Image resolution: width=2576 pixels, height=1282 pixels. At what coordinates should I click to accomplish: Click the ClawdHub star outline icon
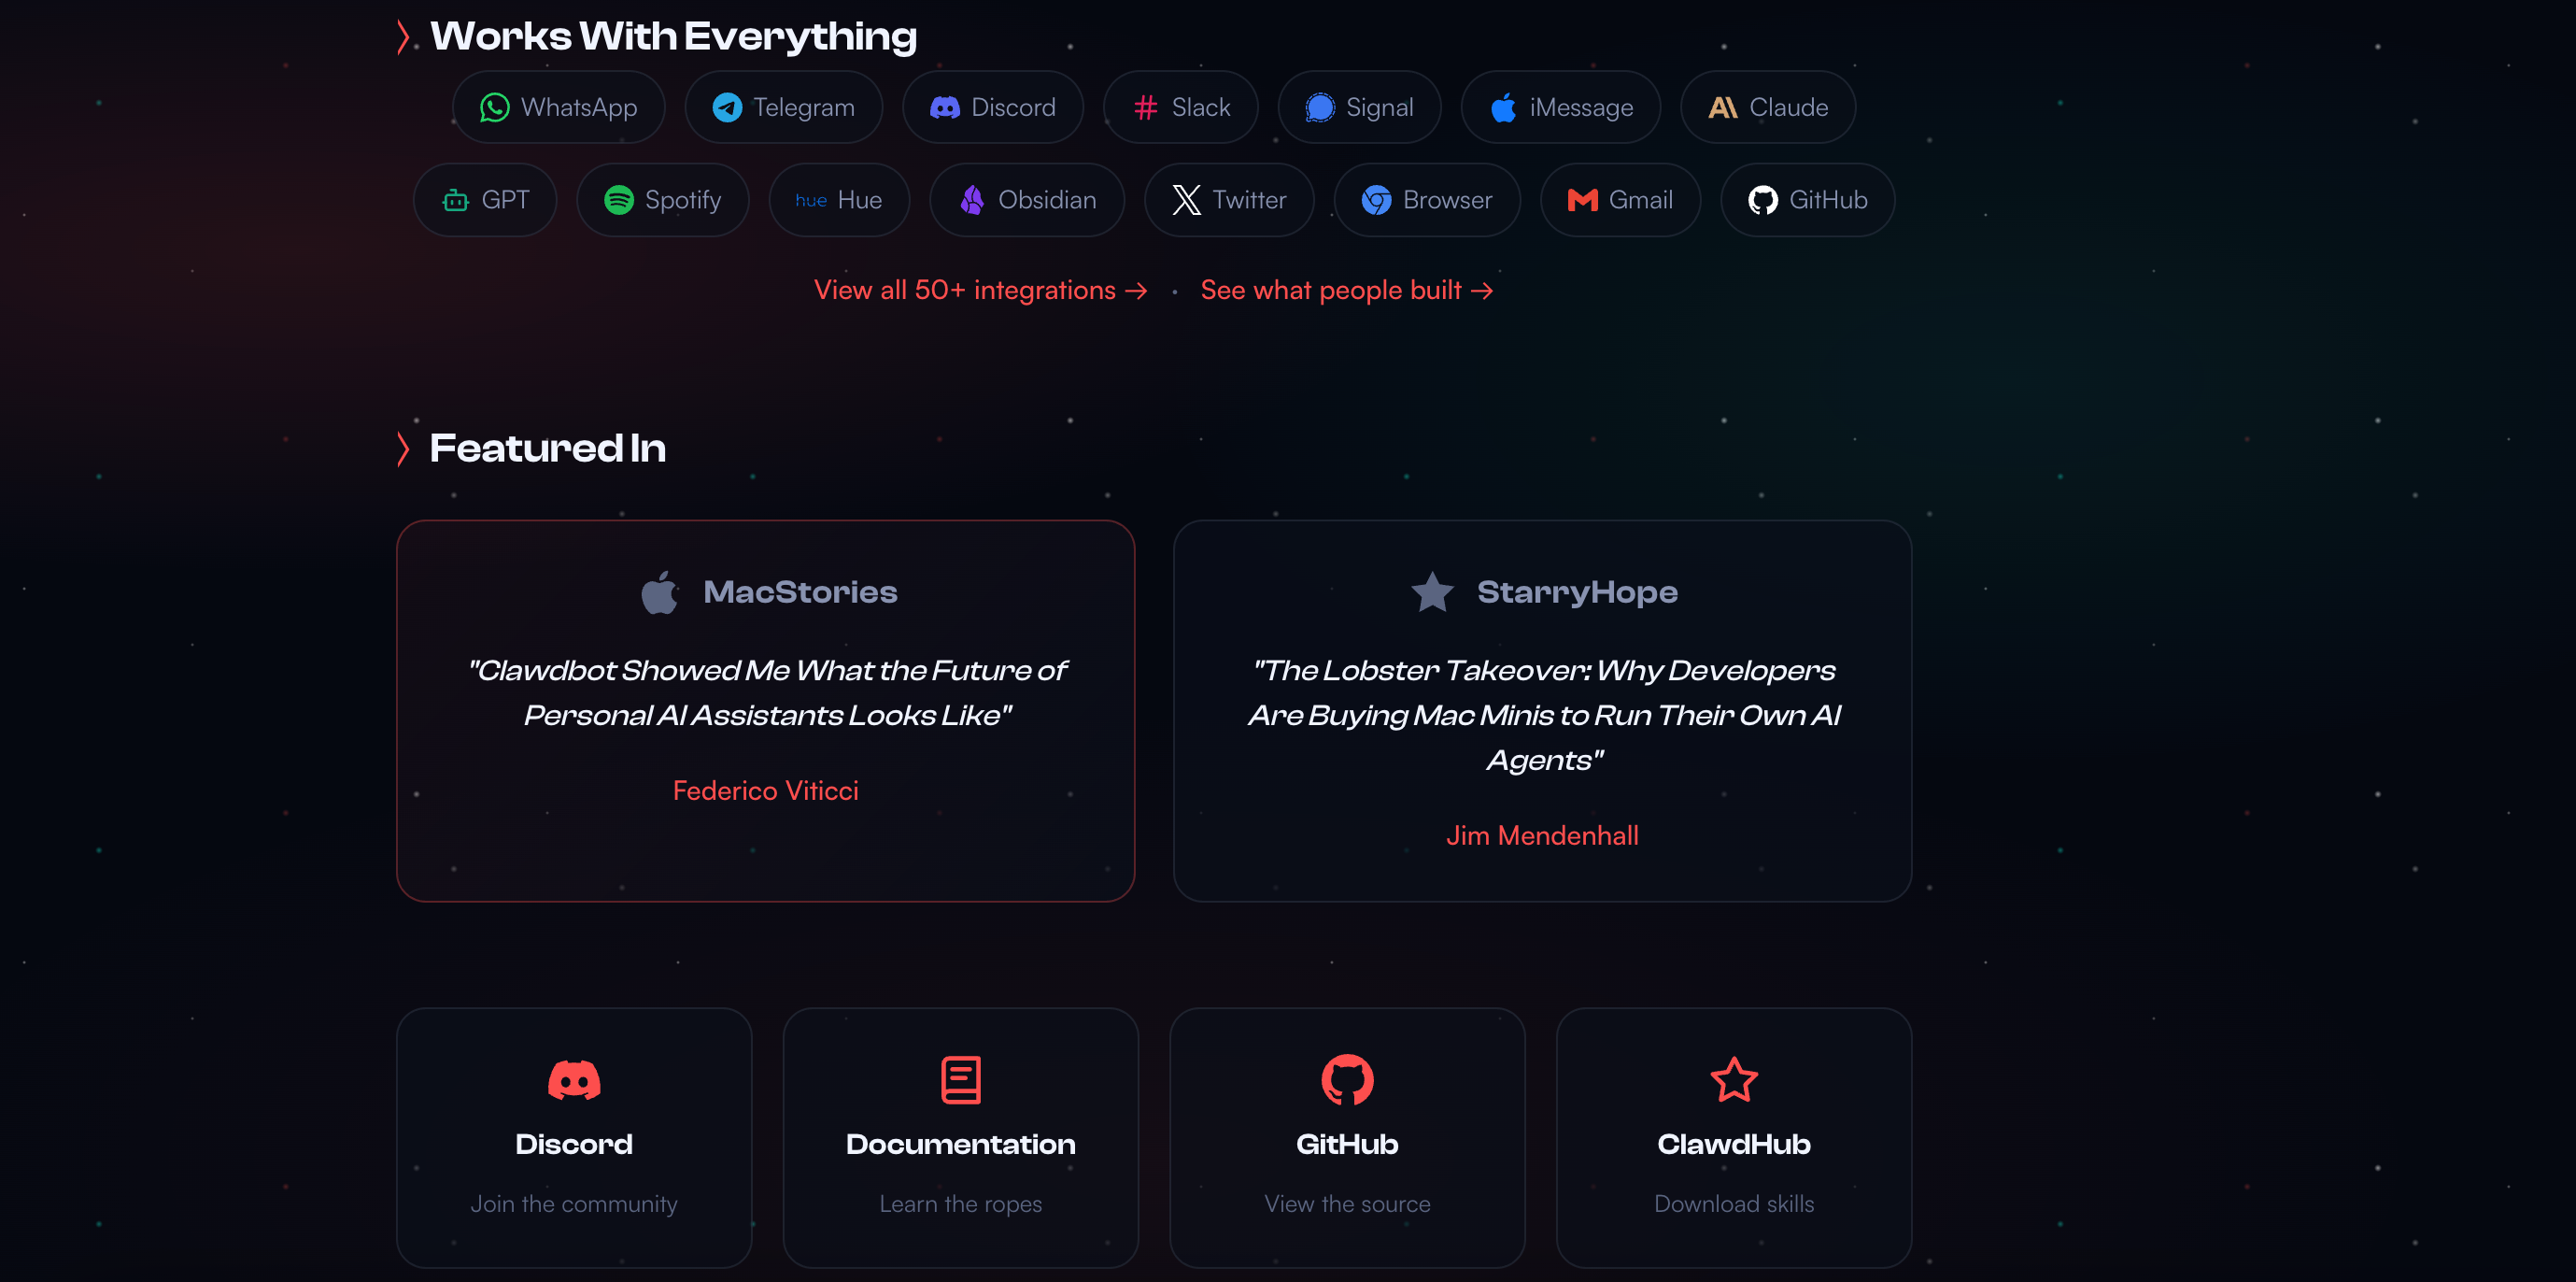coord(1733,1080)
